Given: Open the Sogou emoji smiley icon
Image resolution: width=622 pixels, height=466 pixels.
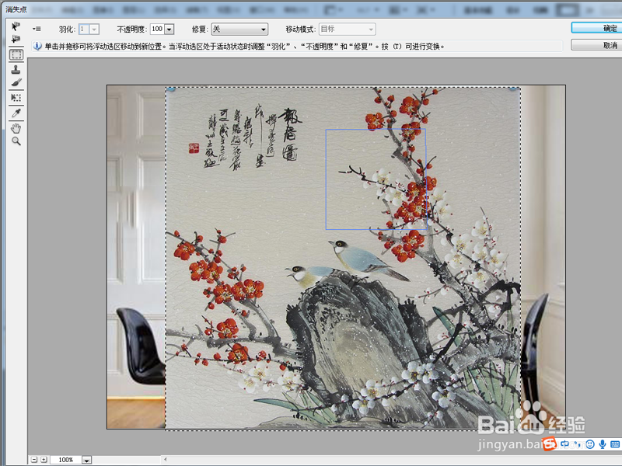Looking at the screenshot, I should [x=590, y=444].
